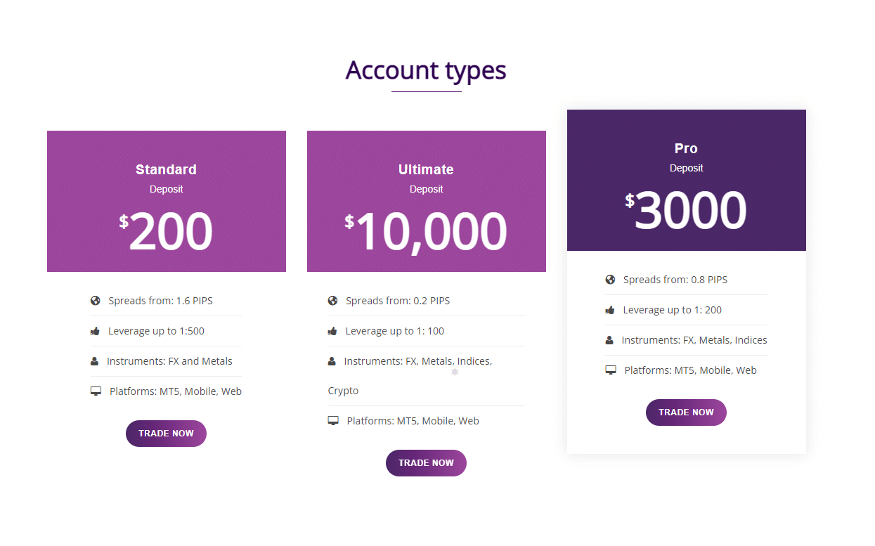Click the monitor icon beside Ultimate platforms

point(333,420)
